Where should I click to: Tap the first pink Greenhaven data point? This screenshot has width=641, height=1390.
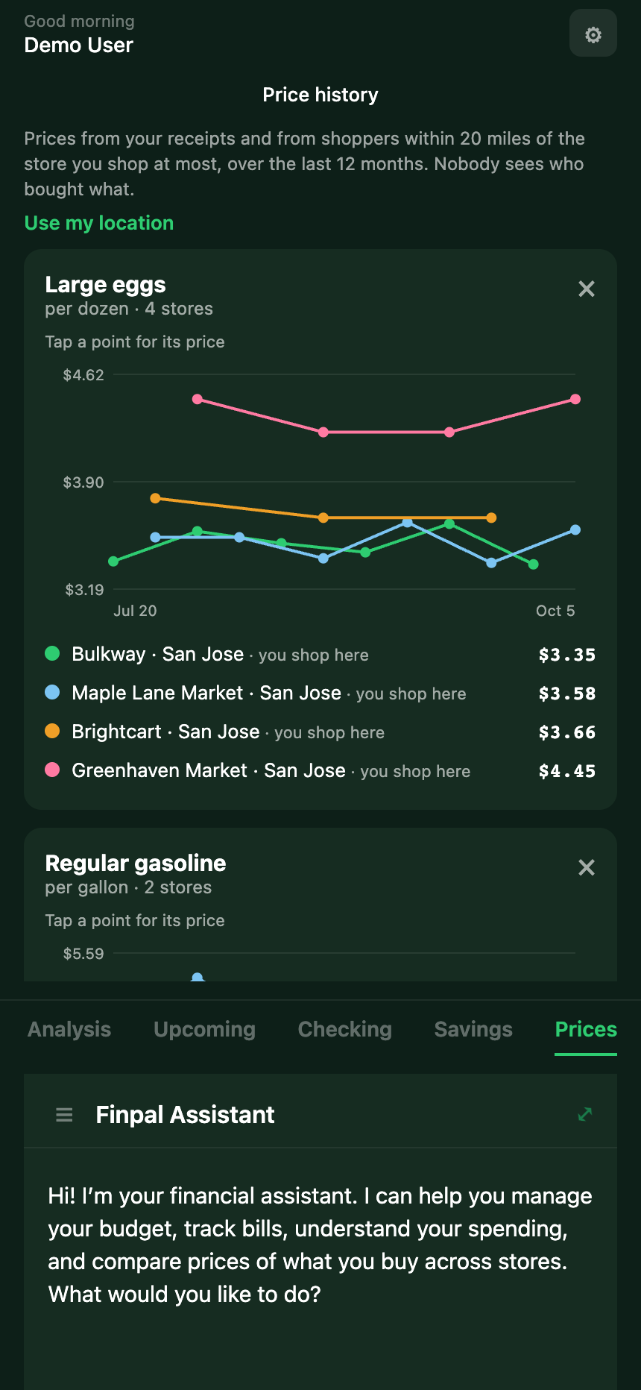coord(198,399)
